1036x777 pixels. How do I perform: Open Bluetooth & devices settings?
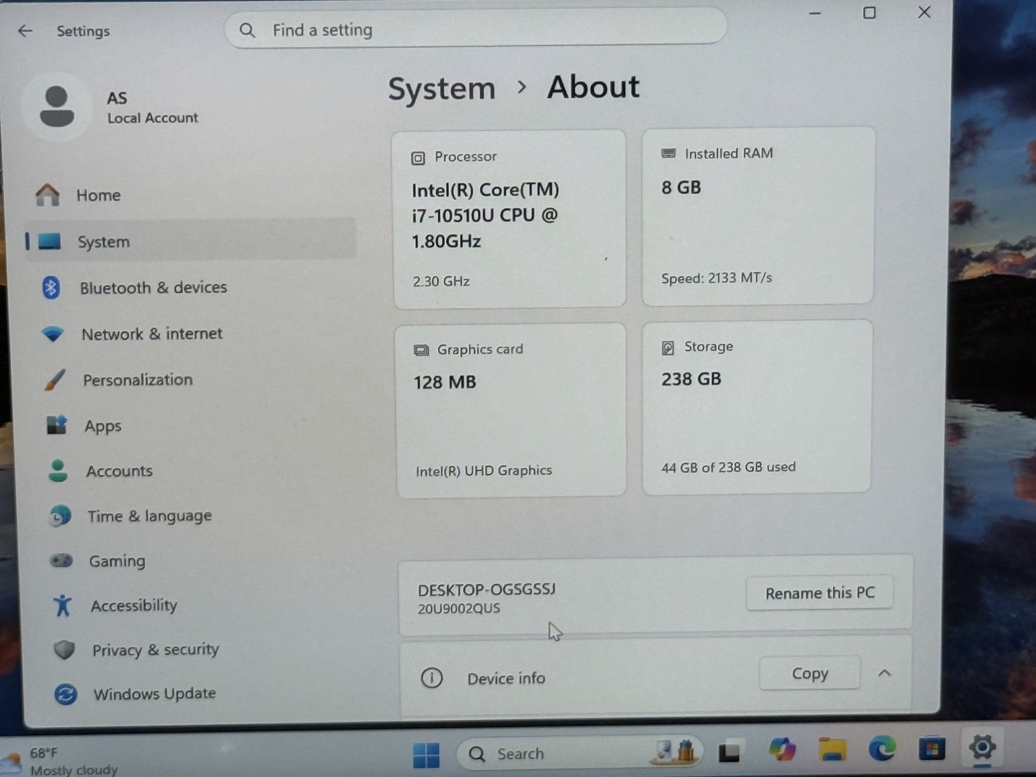[x=154, y=288]
